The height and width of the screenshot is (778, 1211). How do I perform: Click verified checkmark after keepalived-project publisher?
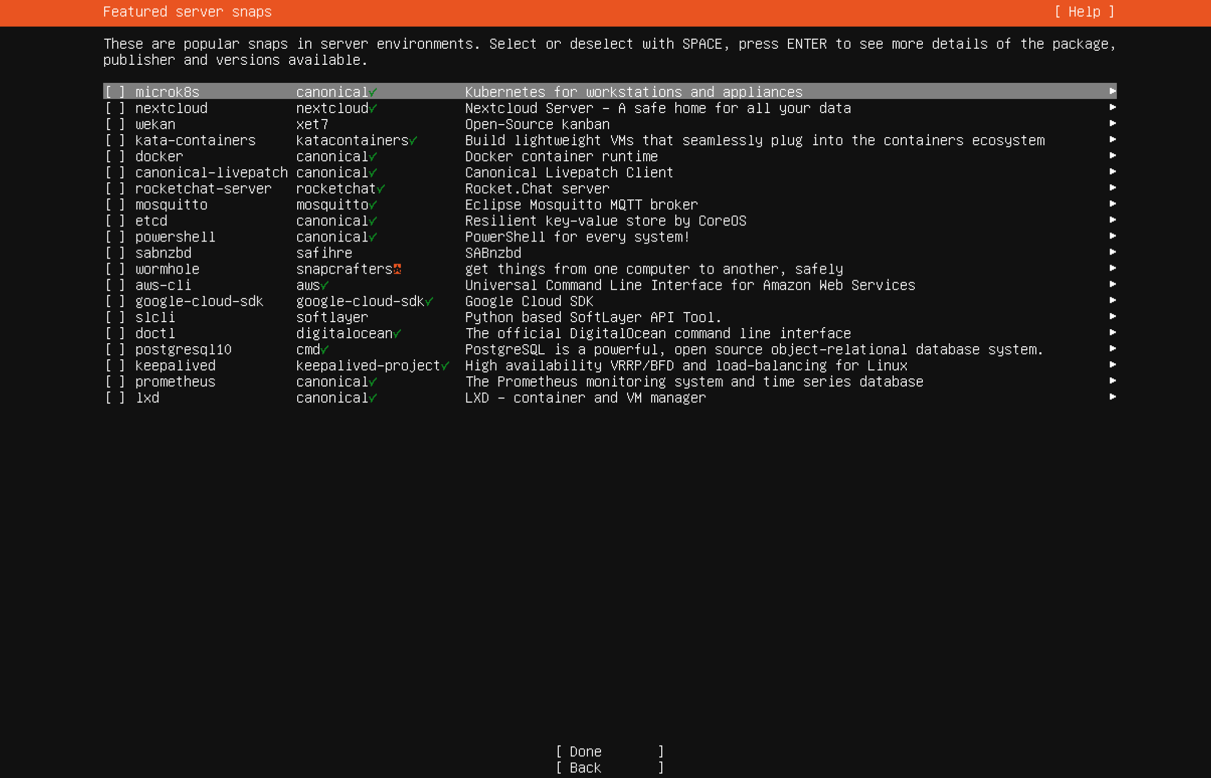pos(445,366)
